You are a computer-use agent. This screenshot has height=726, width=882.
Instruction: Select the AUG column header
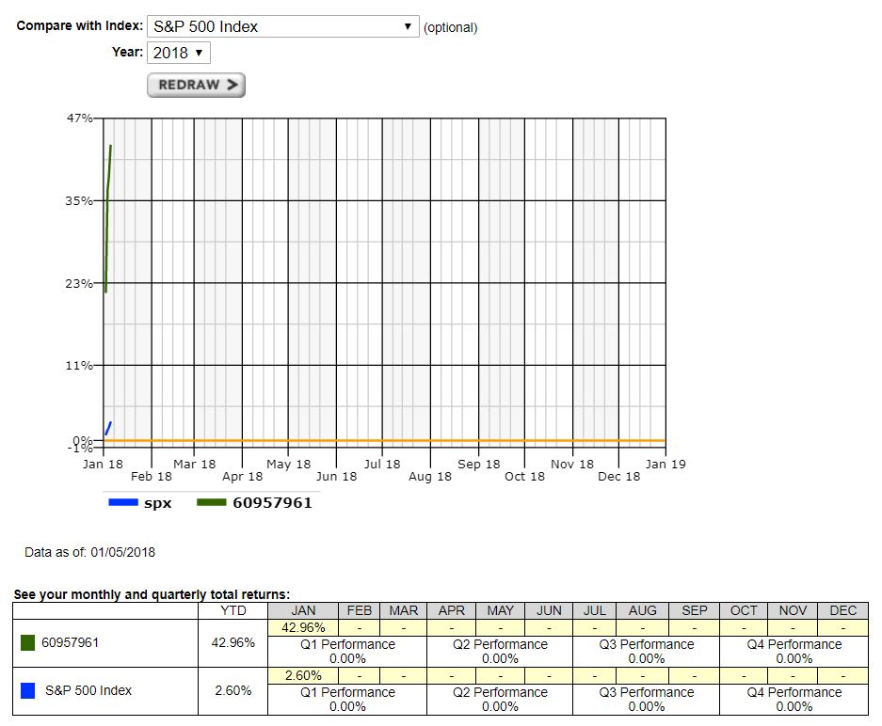(642, 611)
